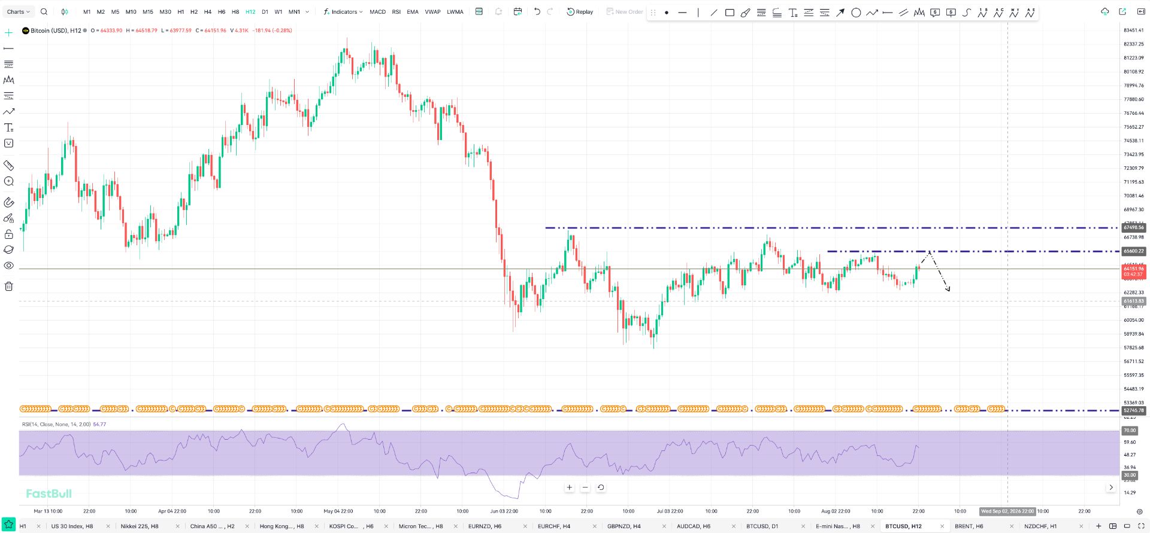Switch to MN1 timeframe
The height and width of the screenshot is (533, 1150).
point(294,12)
